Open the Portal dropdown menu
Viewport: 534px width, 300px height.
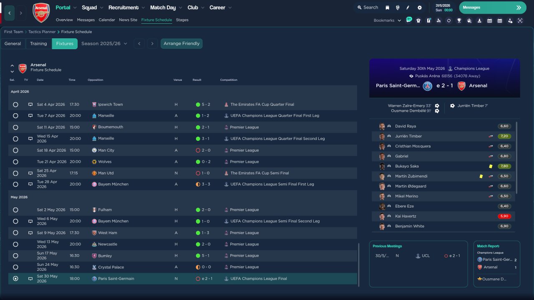tap(66, 7)
